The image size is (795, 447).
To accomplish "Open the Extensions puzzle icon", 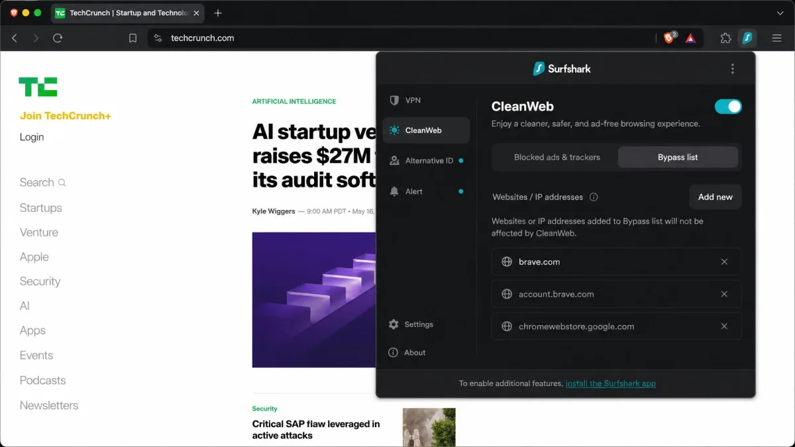I will (x=725, y=38).
